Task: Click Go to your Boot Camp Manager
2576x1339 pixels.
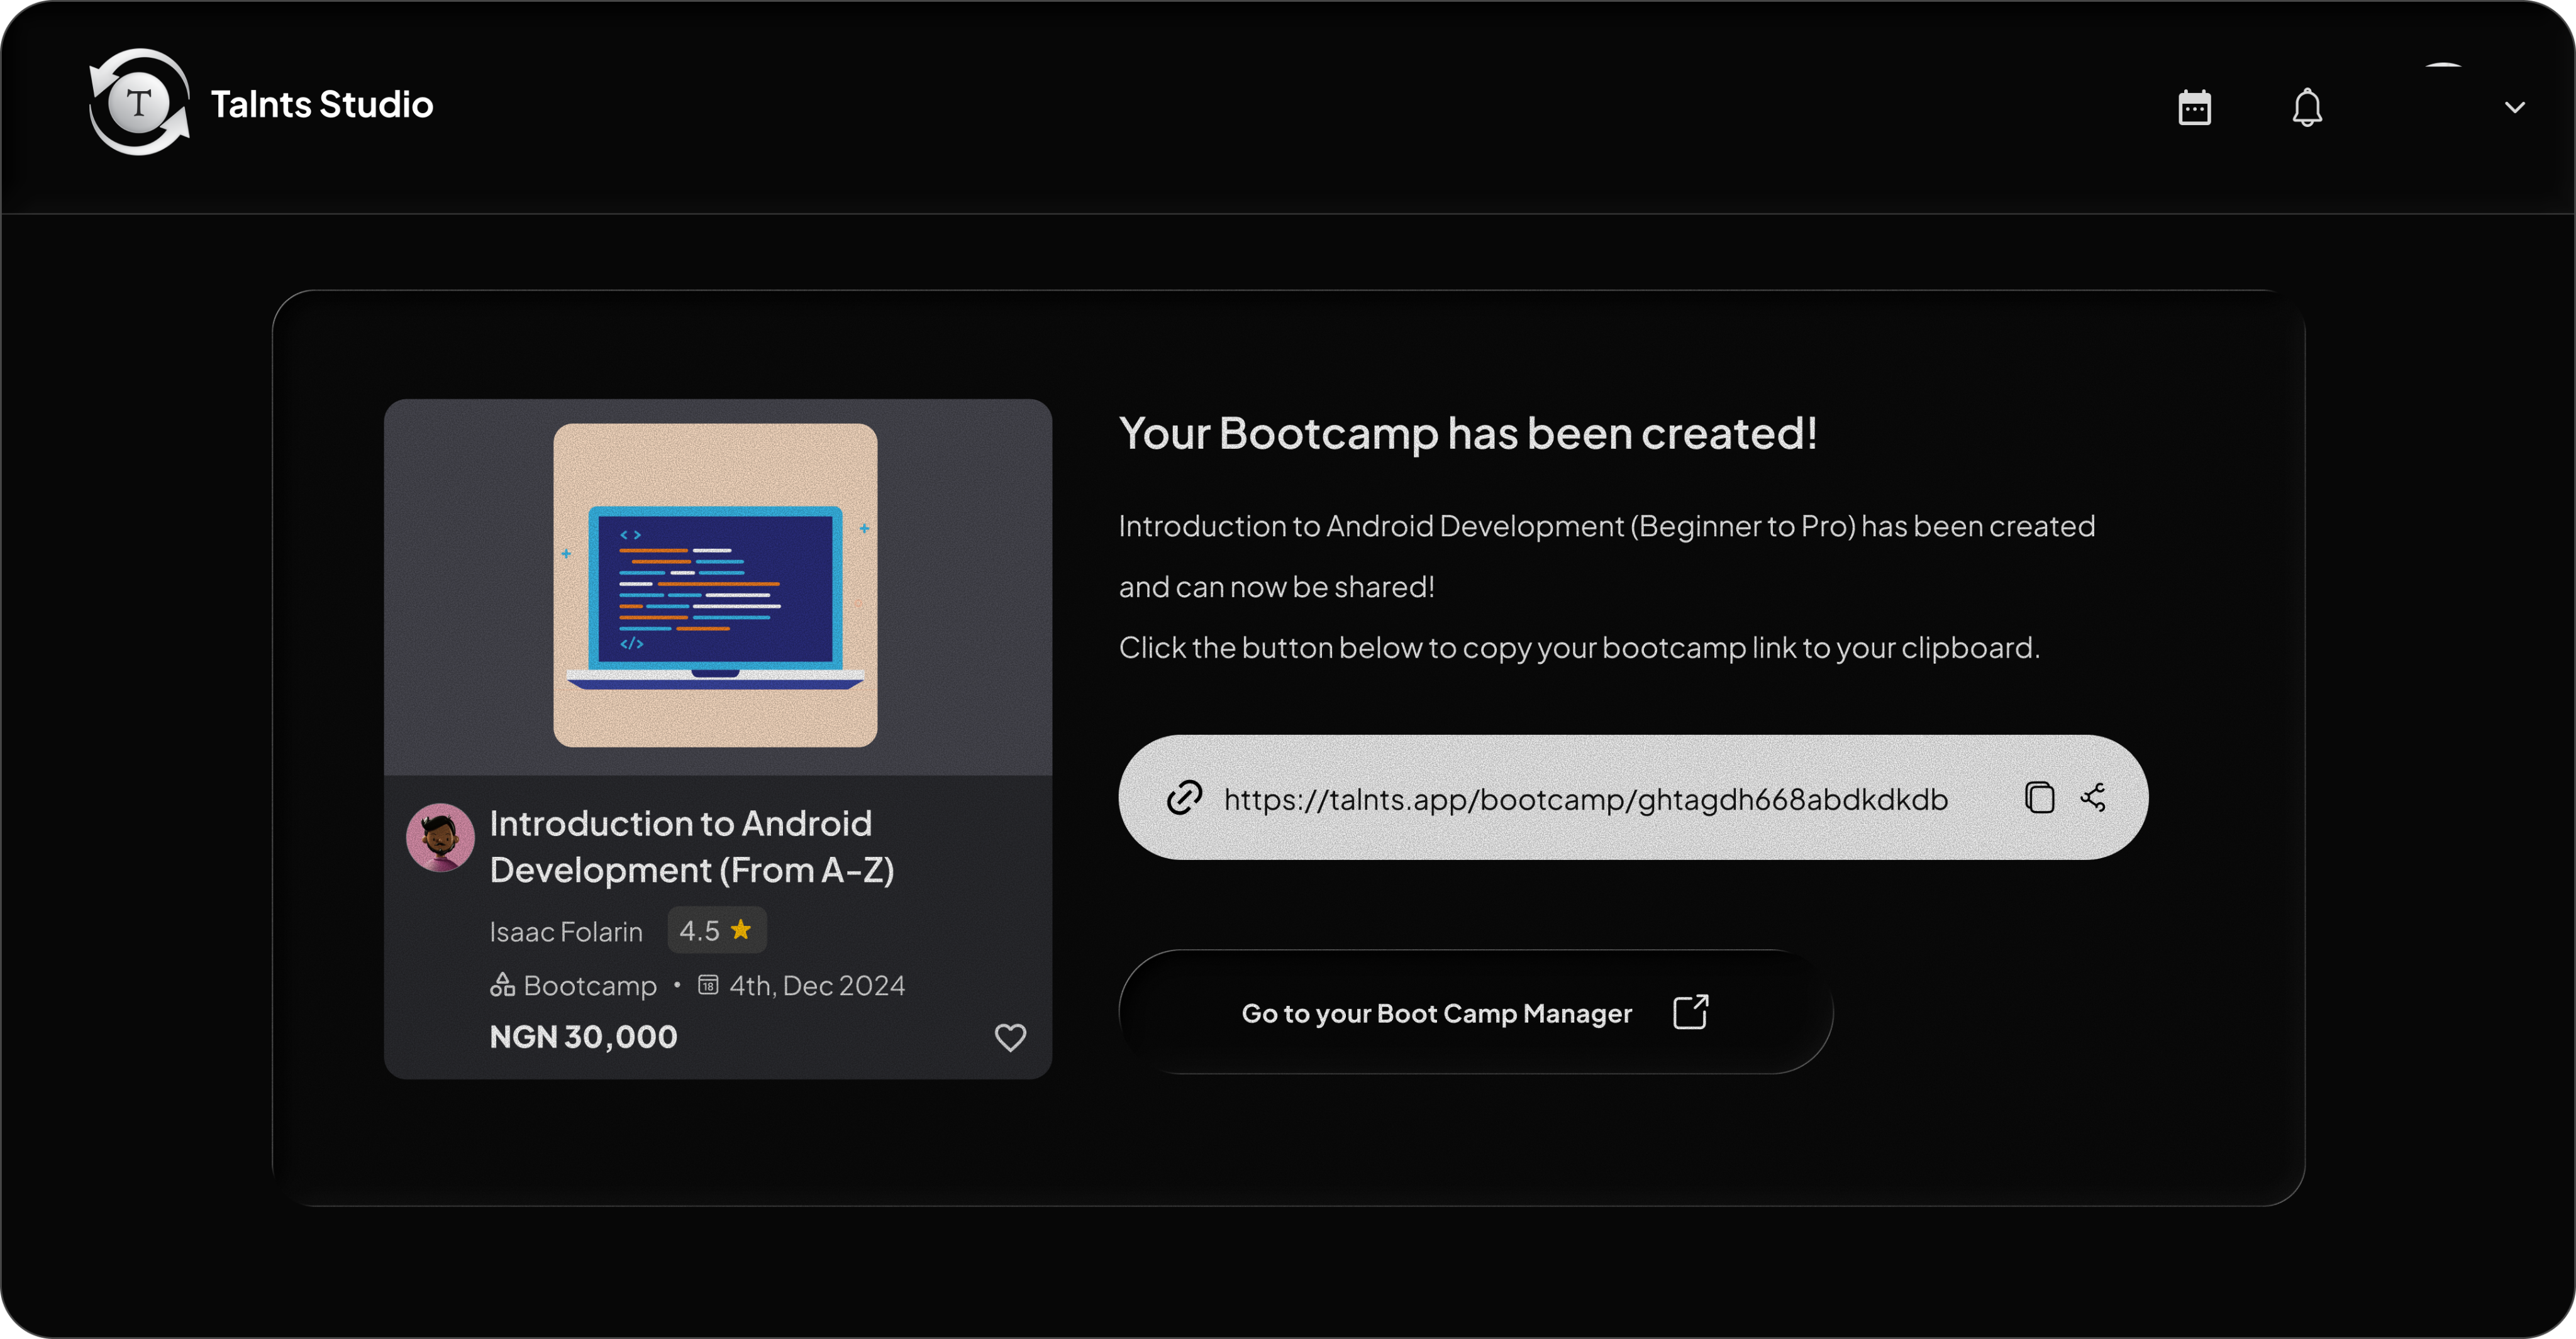Action: point(1436,1012)
